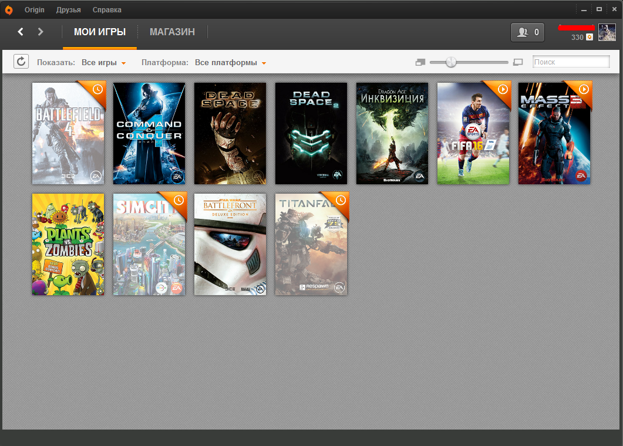Switch to the МАГАЗИН tab
Viewport: 623px width, 446px height.
[173, 32]
